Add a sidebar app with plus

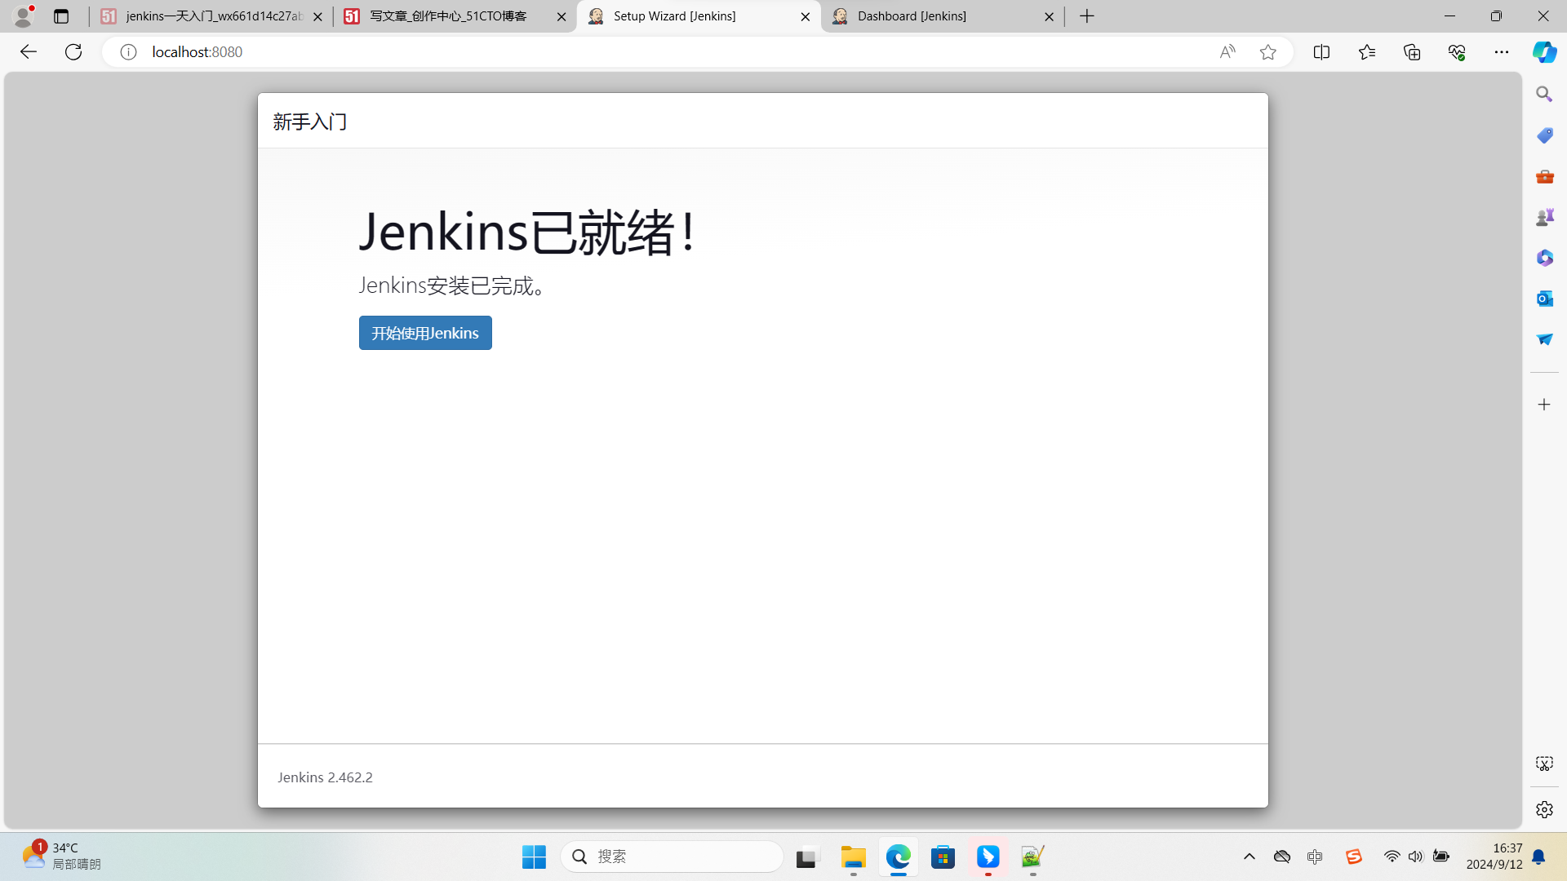(x=1544, y=405)
